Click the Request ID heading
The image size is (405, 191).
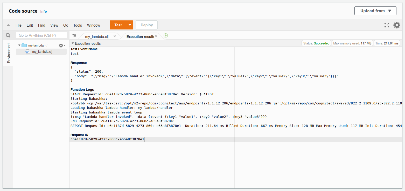tap(79, 135)
